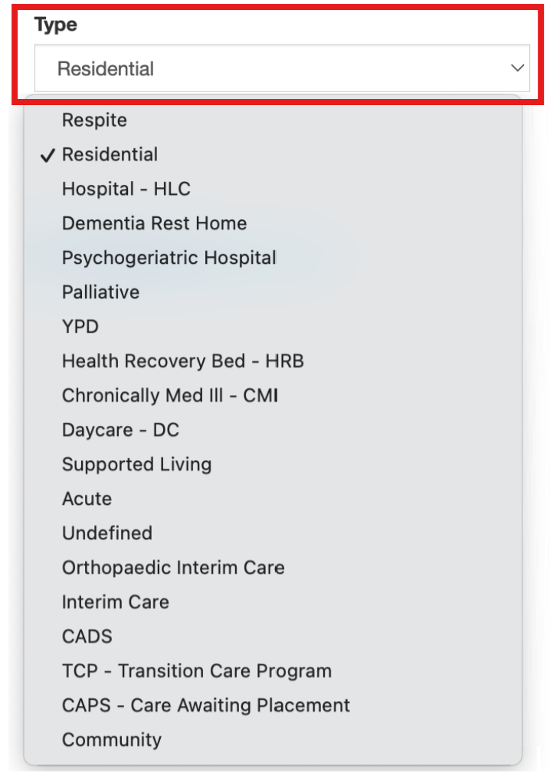The width and height of the screenshot is (550, 778).
Task: Select the Respite option
Action: pyautogui.click(x=94, y=120)
